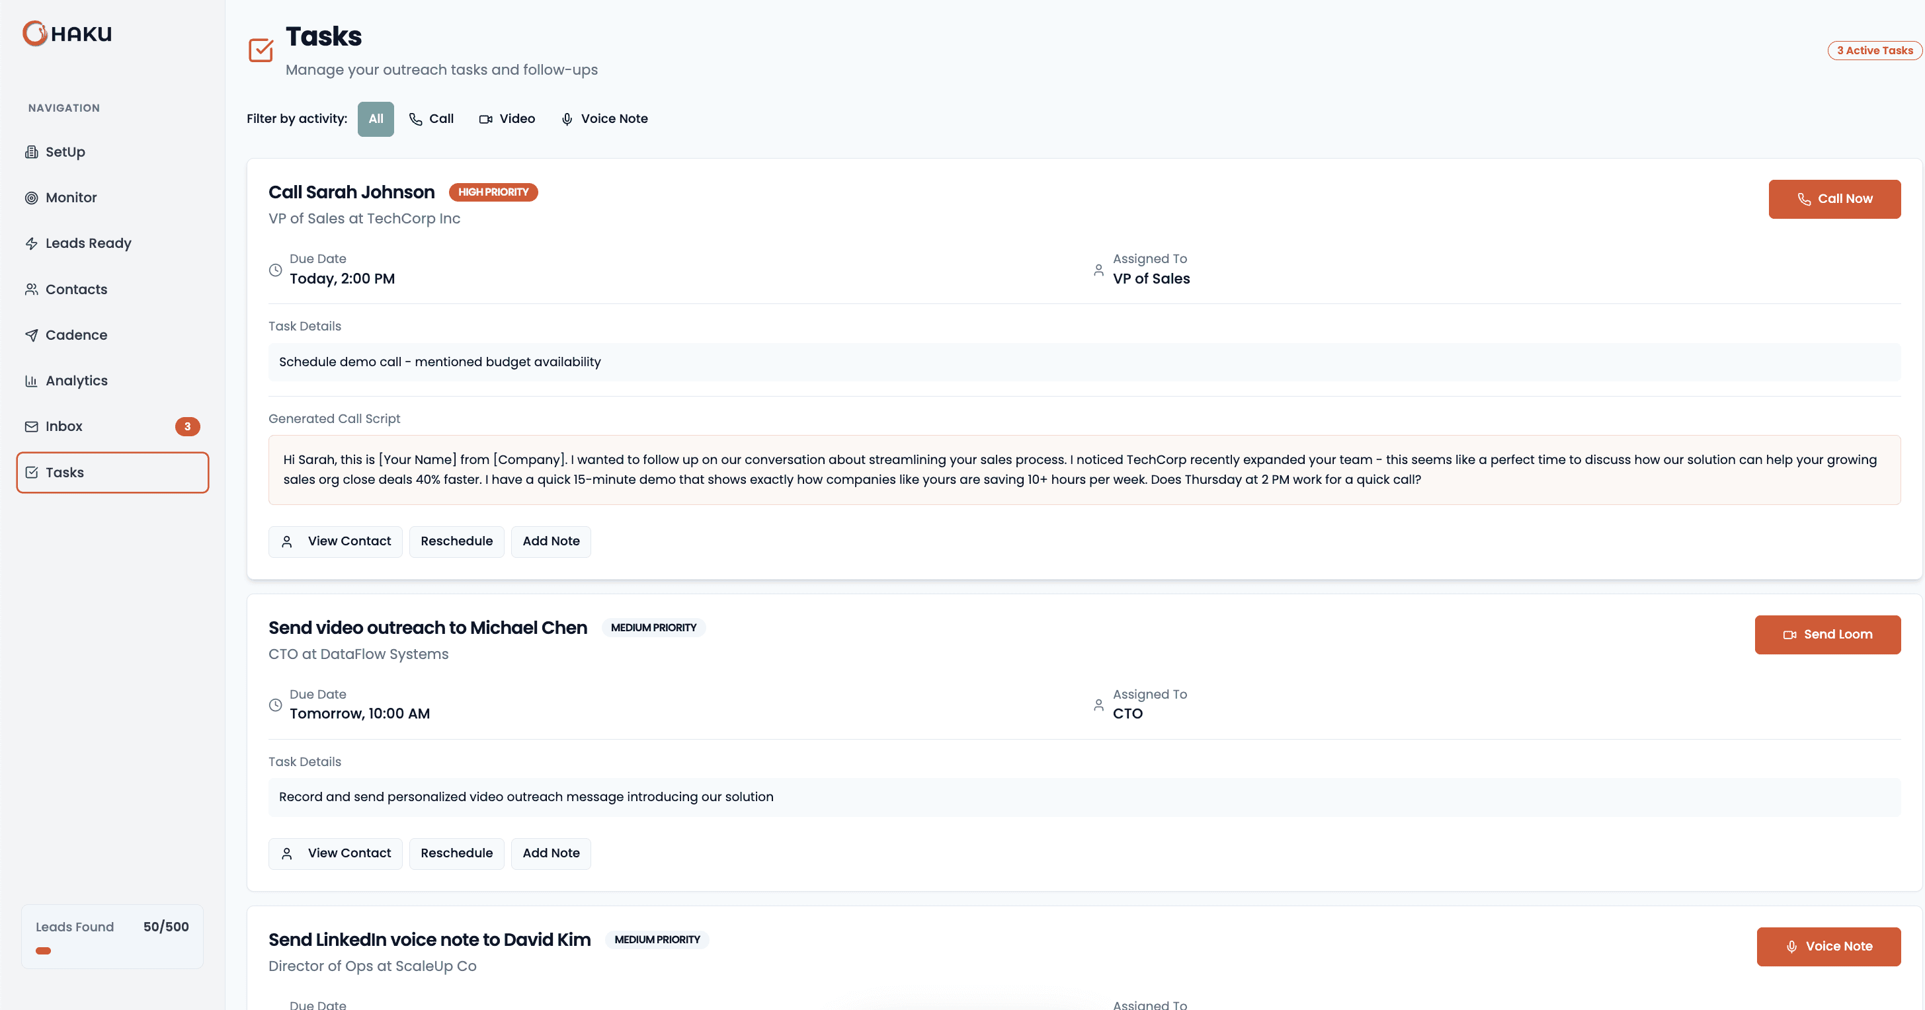Click Voice Note button for David Kim

(x=1828, y=947)
